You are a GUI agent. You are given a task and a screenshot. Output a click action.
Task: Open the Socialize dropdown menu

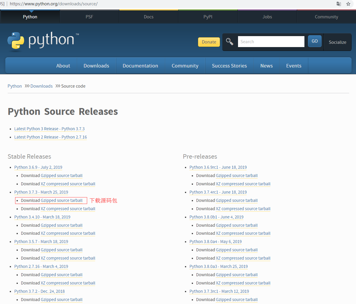(x=337, y=42)
